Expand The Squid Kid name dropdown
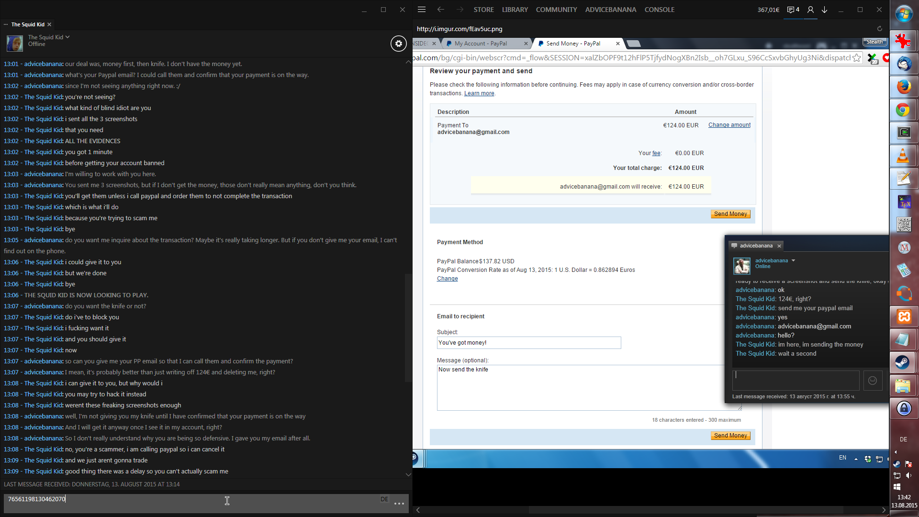Screen dimensions: 919x517 coord(67,37)
